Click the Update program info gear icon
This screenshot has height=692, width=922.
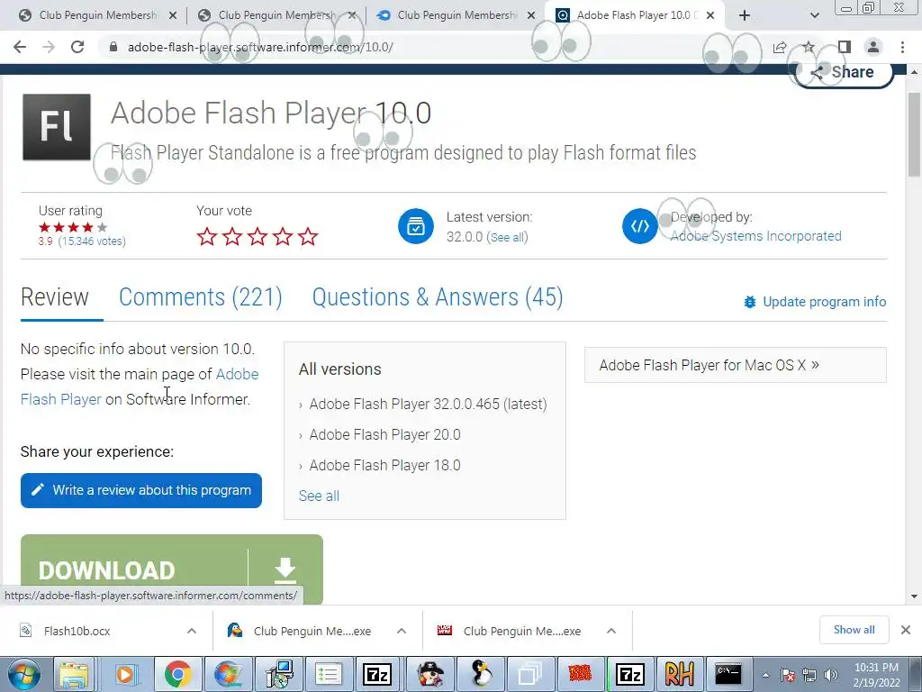750,302
